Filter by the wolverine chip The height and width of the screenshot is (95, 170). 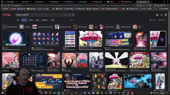click(25, 27)
